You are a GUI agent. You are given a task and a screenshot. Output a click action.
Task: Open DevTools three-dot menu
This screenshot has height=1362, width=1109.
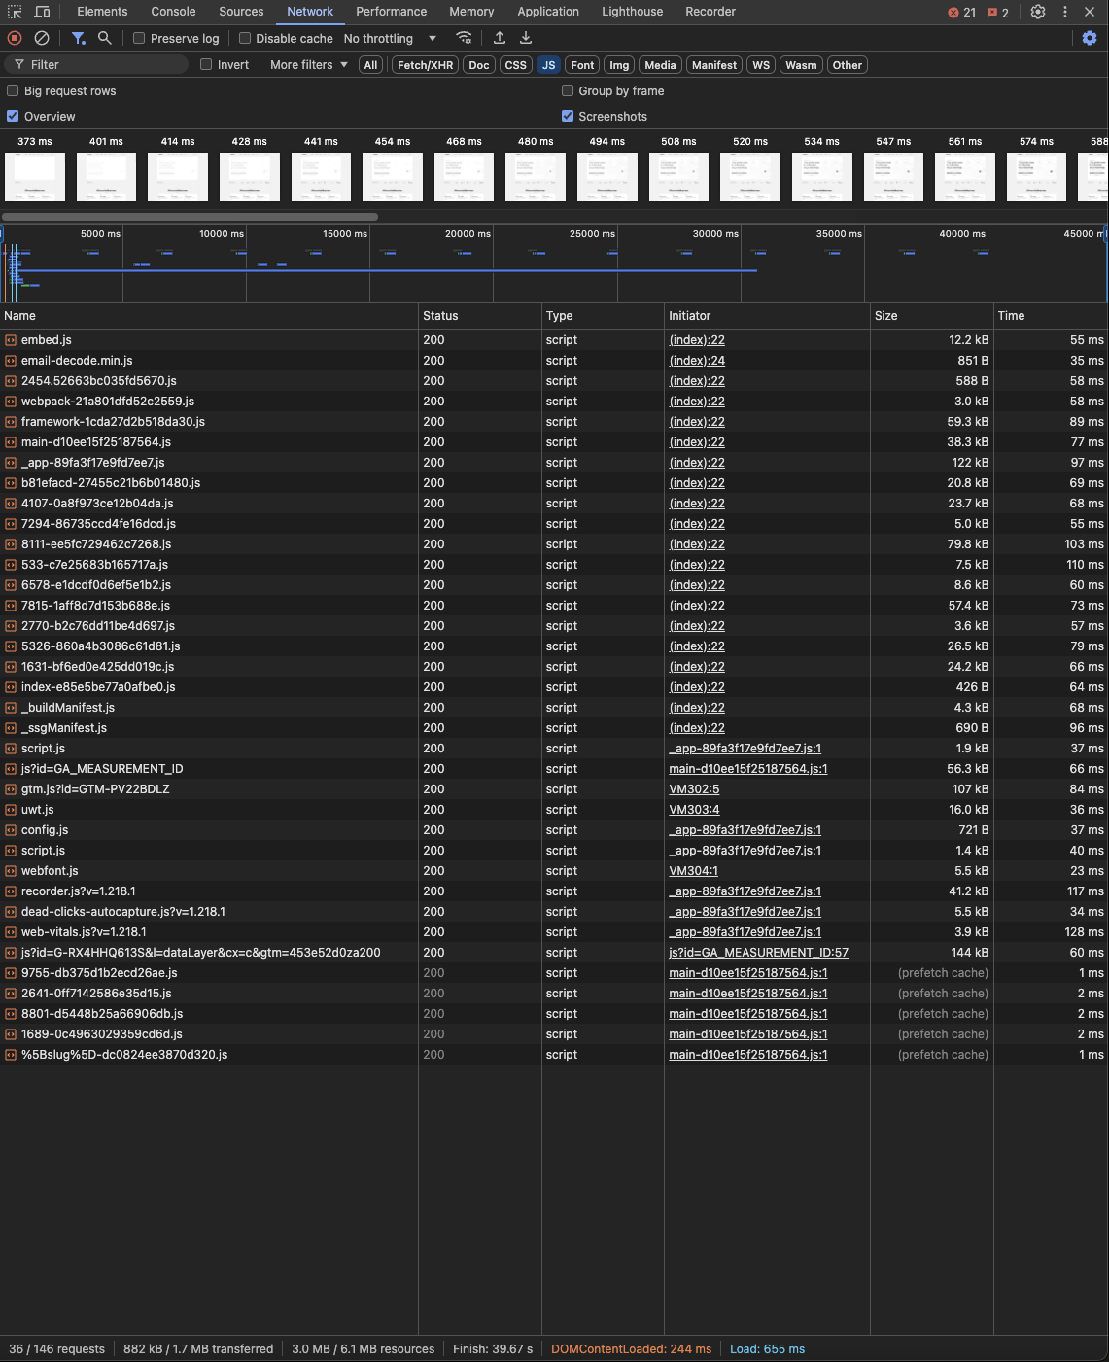click(1065, 12)
